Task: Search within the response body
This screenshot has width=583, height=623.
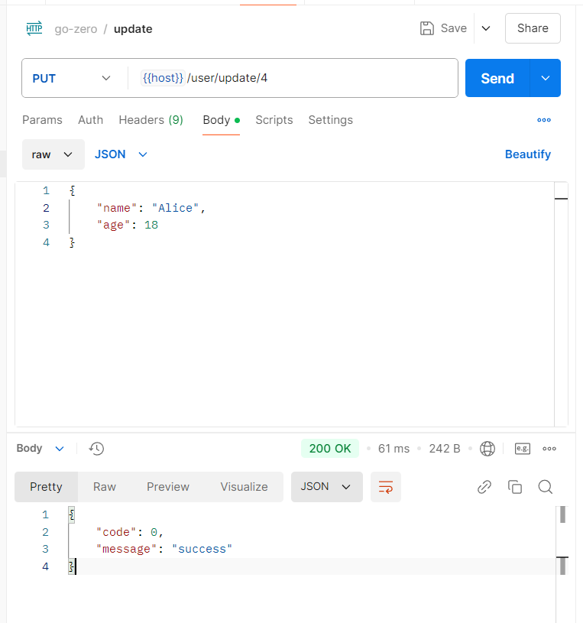Action: tap(545, 487)
